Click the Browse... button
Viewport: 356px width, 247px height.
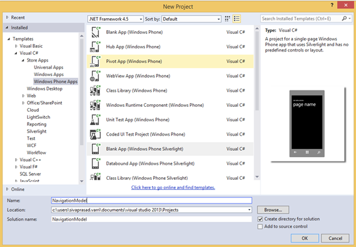(273, 210)
